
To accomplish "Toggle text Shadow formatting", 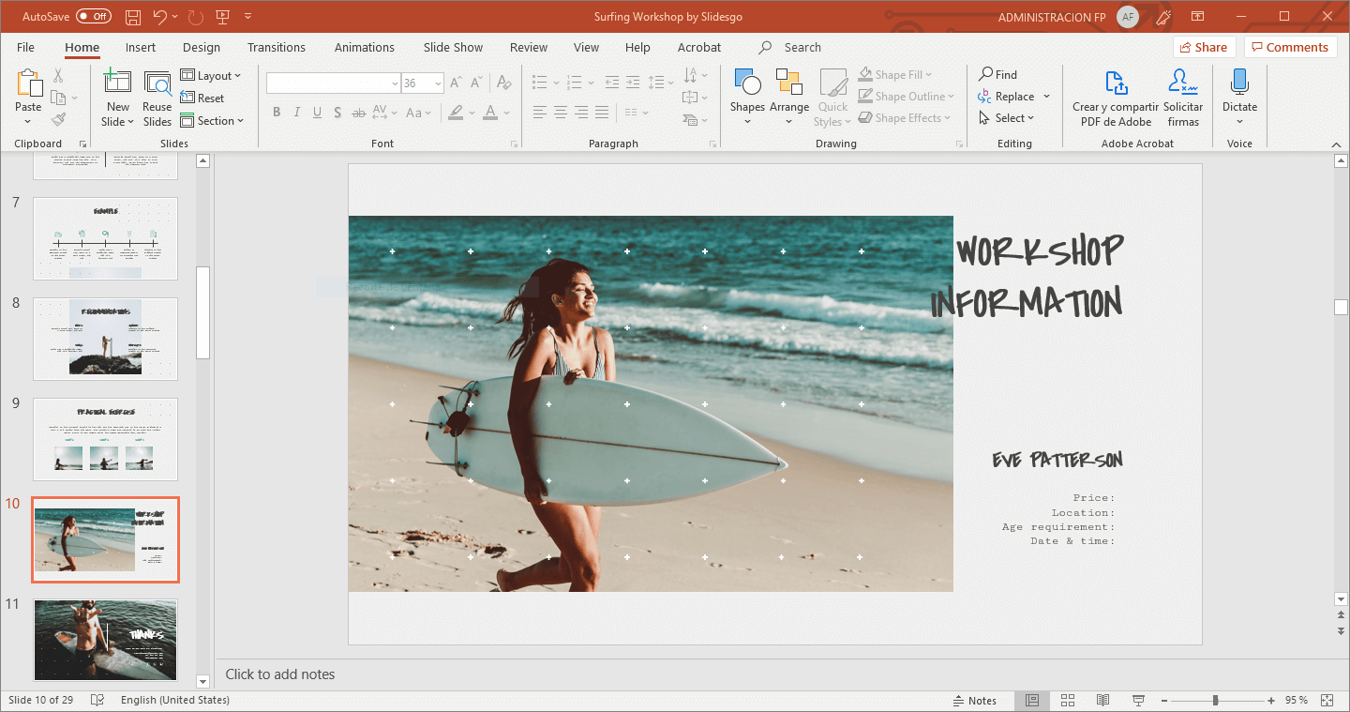I will click(338, 113).
